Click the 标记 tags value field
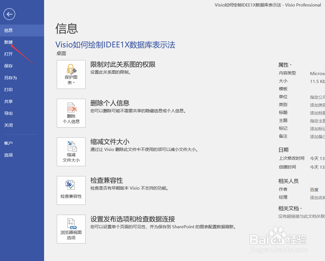This screenshot has width=325, height=261. click(317, 129)
